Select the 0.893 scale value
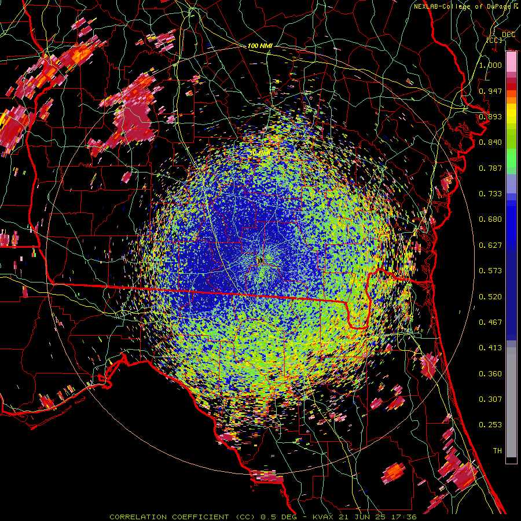Screen dimensions: 521x521 pos(490,116)
